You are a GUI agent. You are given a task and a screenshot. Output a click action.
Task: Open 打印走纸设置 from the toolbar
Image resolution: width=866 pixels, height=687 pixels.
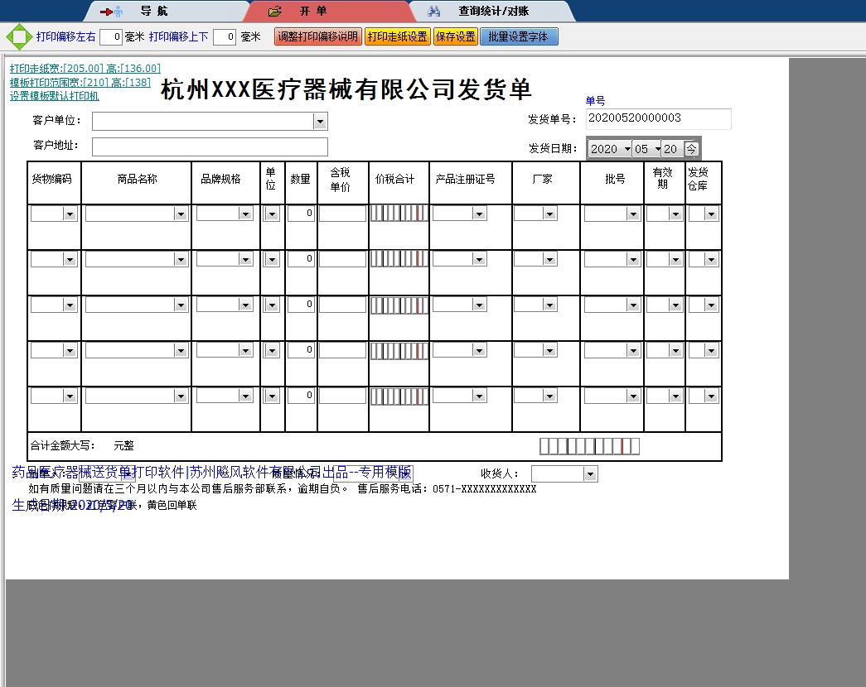tap(396, 36)
